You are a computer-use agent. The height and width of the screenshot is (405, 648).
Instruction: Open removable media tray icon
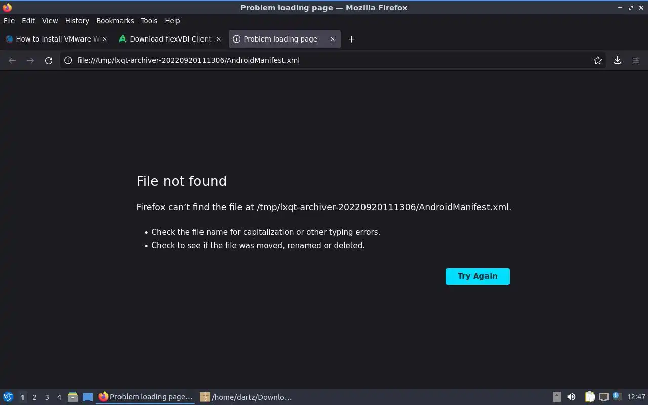(x=556, y=397)
